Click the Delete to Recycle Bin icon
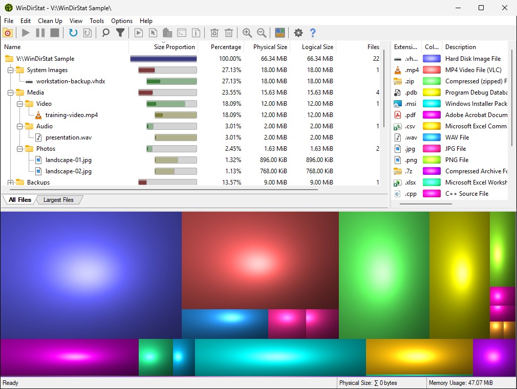This screenshot has width=517, height=389. 214,33
